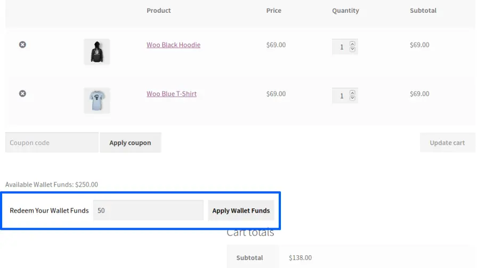This screenshot has width=477, height=268.
Task: Remove Woo Black Hoodie from cart
Action: 22,45
